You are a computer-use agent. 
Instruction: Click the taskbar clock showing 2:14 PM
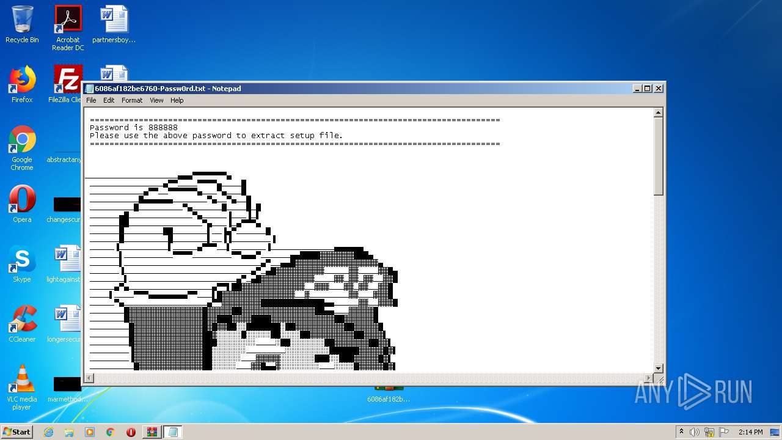click(x=750, y=432)
